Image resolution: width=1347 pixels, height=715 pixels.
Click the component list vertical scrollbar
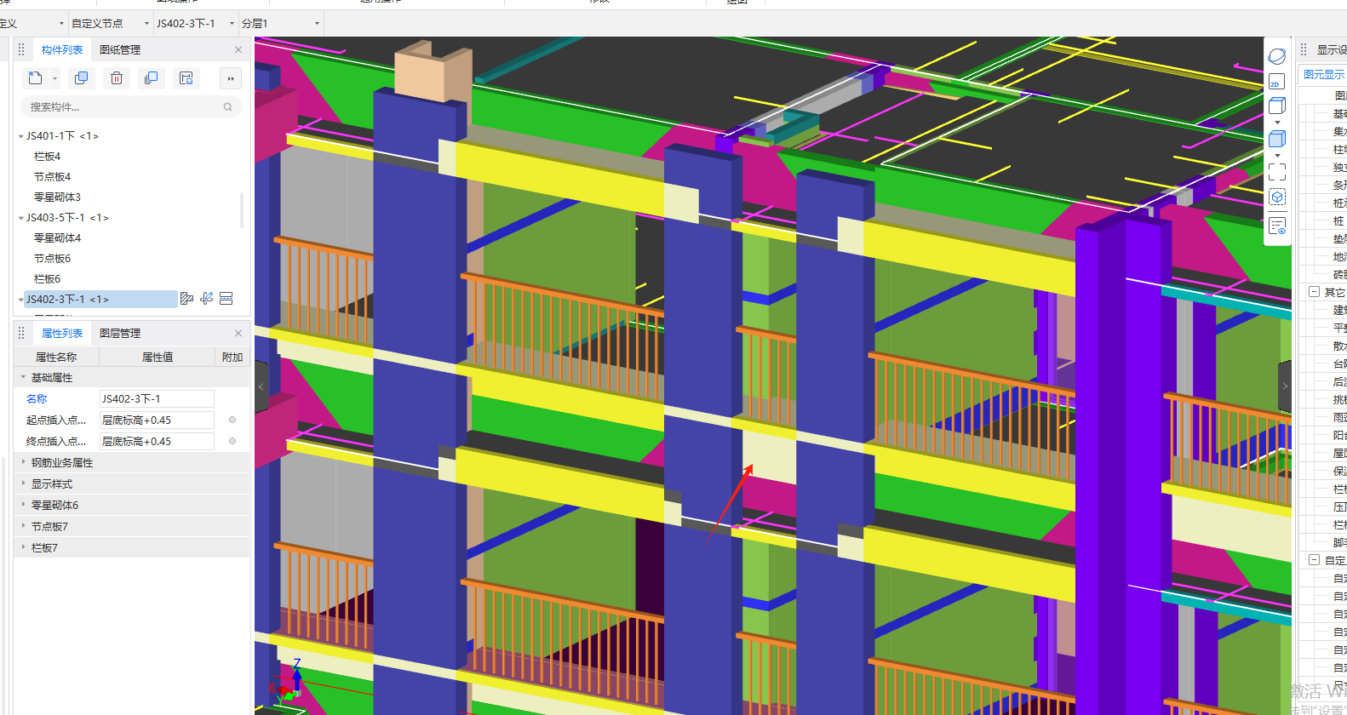(242, 210)
